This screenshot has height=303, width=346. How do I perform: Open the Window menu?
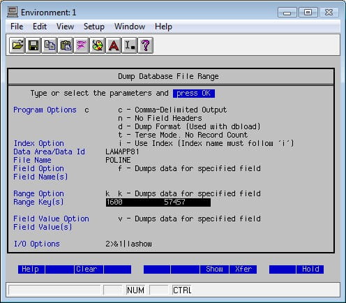130,27
